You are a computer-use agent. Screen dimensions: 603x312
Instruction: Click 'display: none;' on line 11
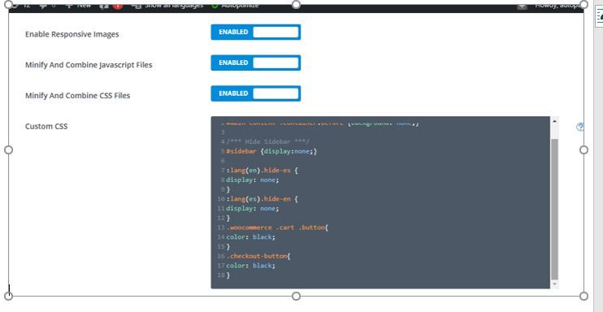coord(252,209)
